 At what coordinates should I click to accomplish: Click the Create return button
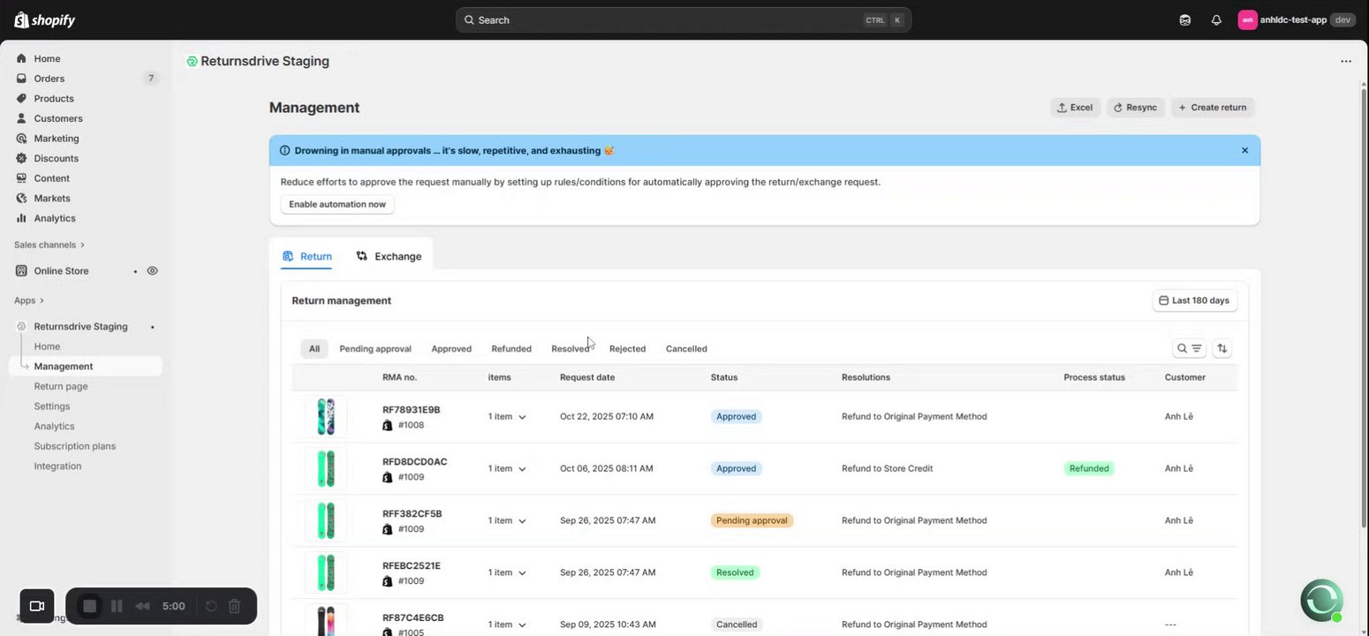(x=1213, y=108)
